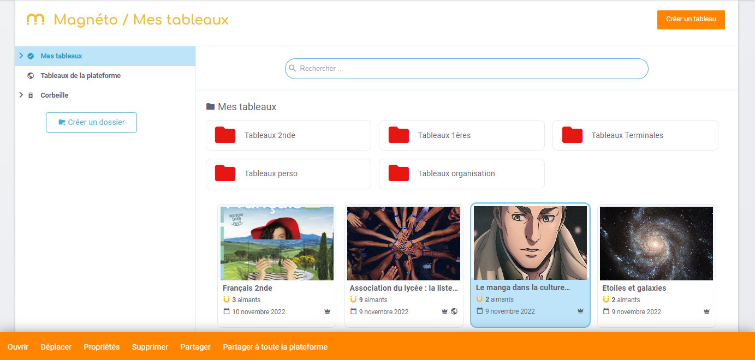
Task: Click the Mes tableaux section heading text
Action: pos(247,107)
